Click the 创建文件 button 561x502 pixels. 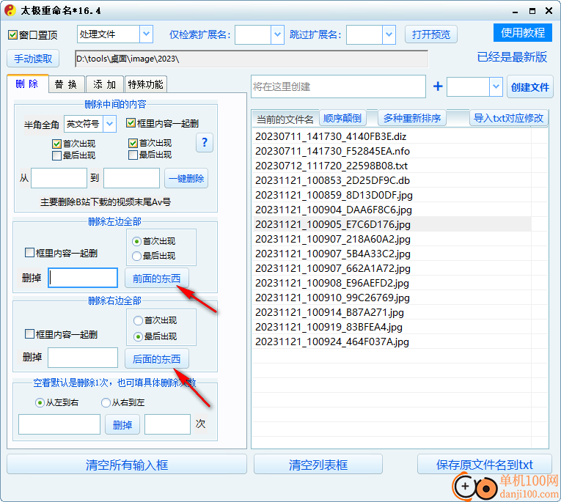pos(530,87)
